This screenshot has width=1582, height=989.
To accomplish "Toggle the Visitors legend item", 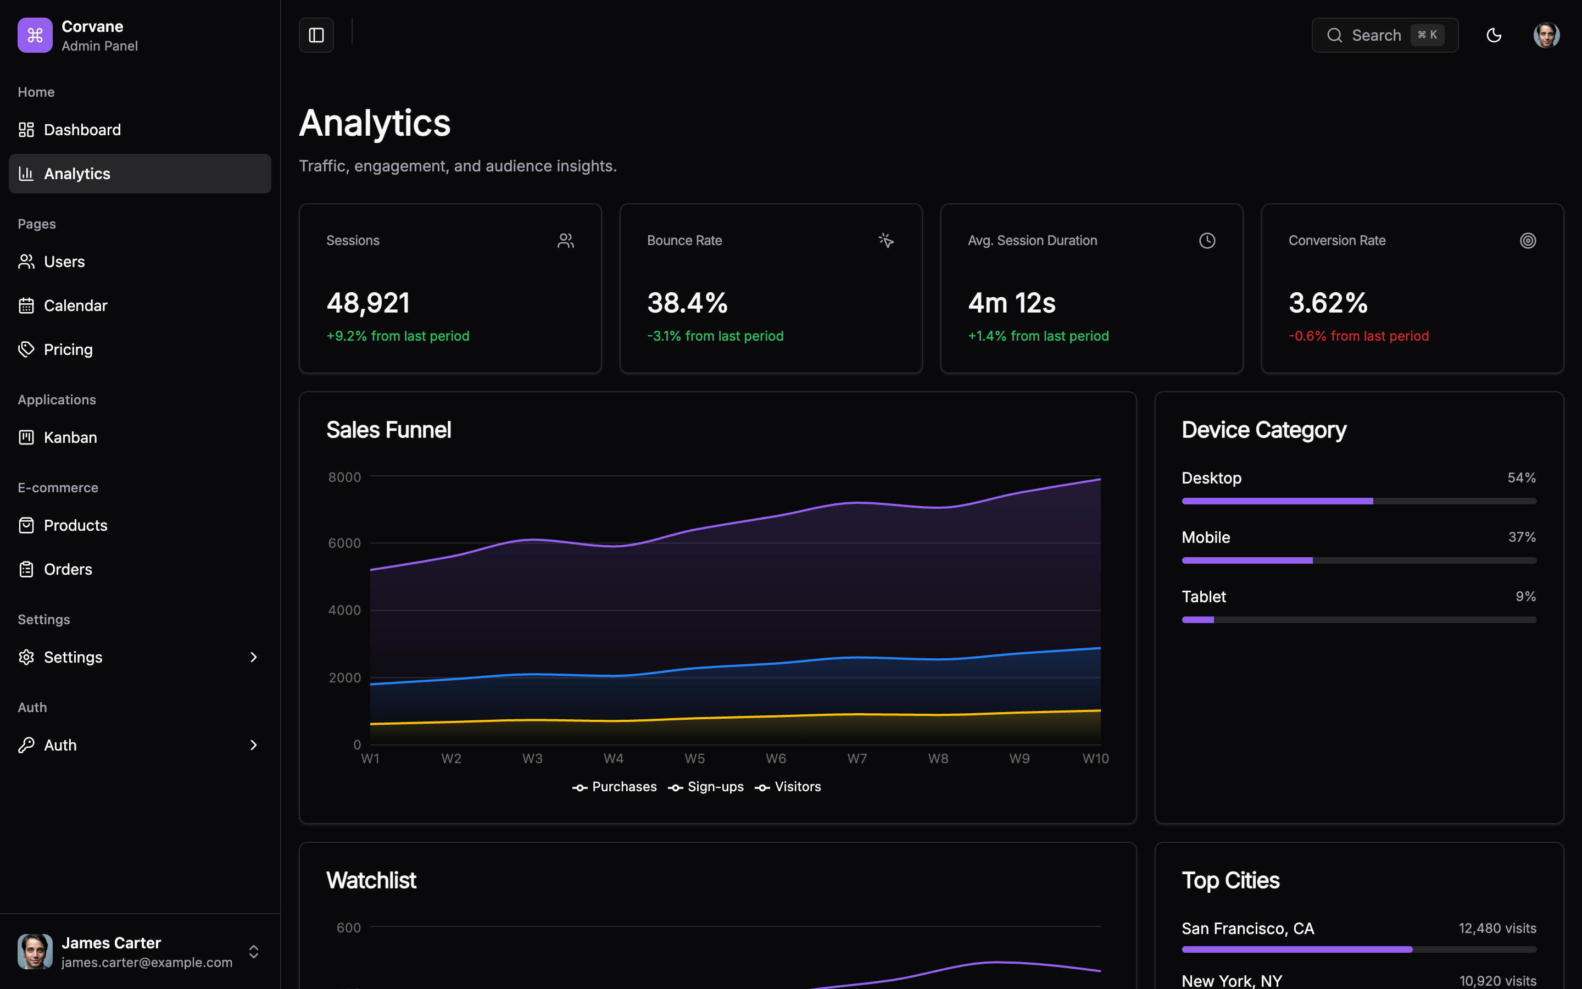I will tap(788, 787).
